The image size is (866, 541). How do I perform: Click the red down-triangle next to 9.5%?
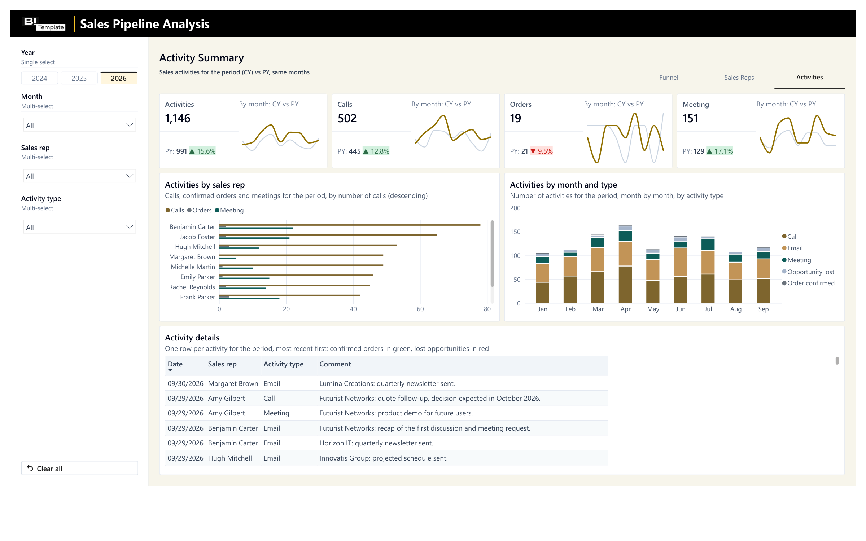point(533,151)
